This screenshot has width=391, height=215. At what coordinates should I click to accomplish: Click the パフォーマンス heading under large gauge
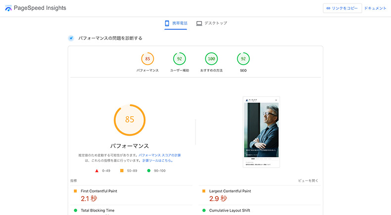coord(130,146)
